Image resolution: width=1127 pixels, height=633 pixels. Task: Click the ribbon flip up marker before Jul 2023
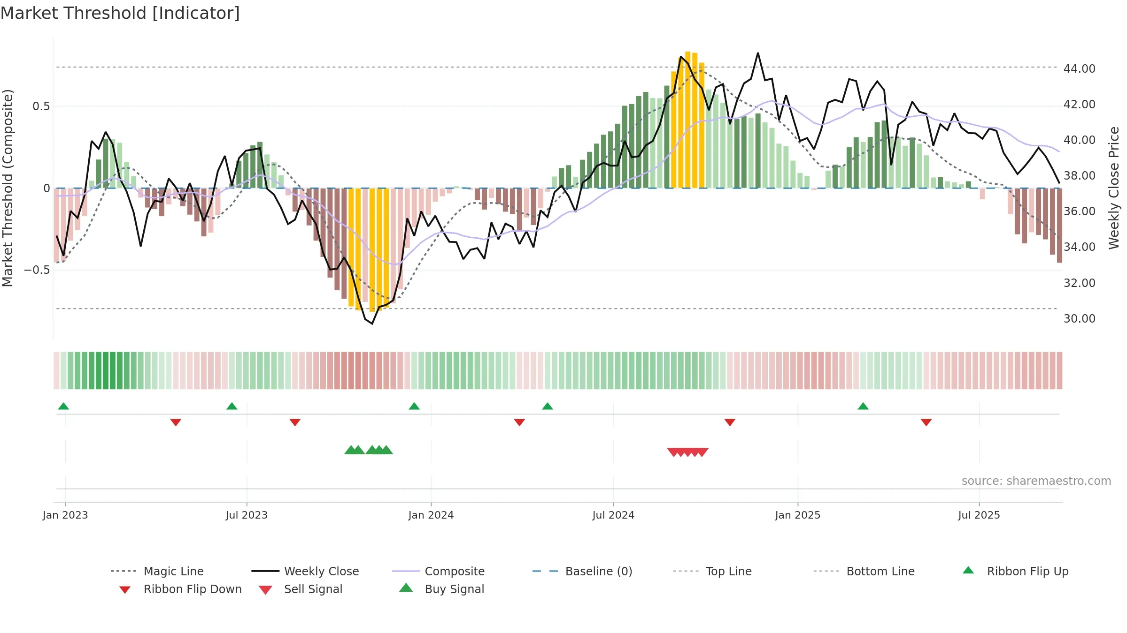click(x=232, y=406)
